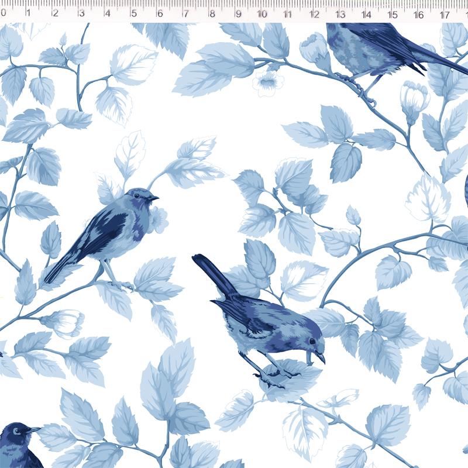
Task: Click the small open flower near top center
Action: pos(267,83)
